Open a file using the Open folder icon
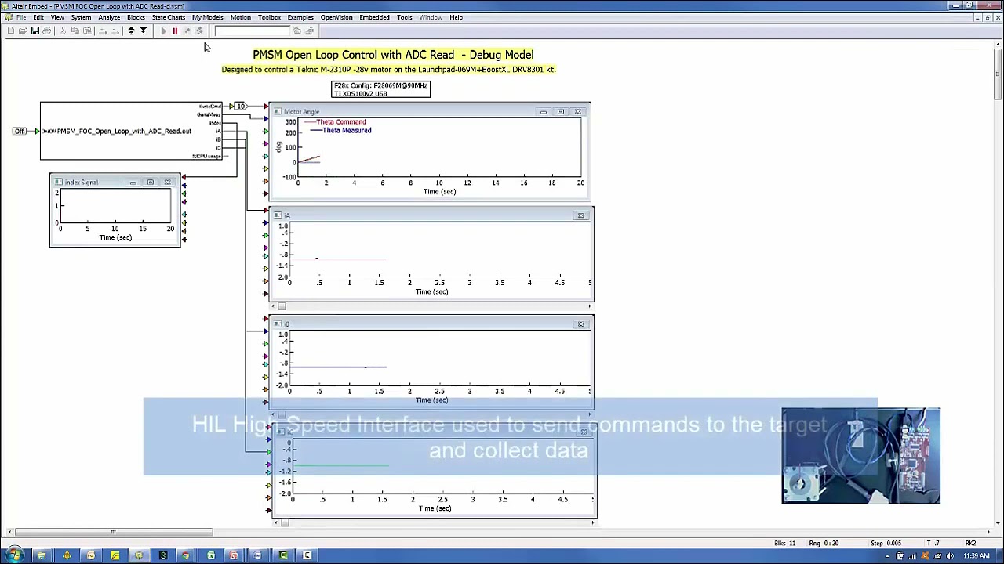This screenshot has height=564, width=1004. (x=23, y=31)
